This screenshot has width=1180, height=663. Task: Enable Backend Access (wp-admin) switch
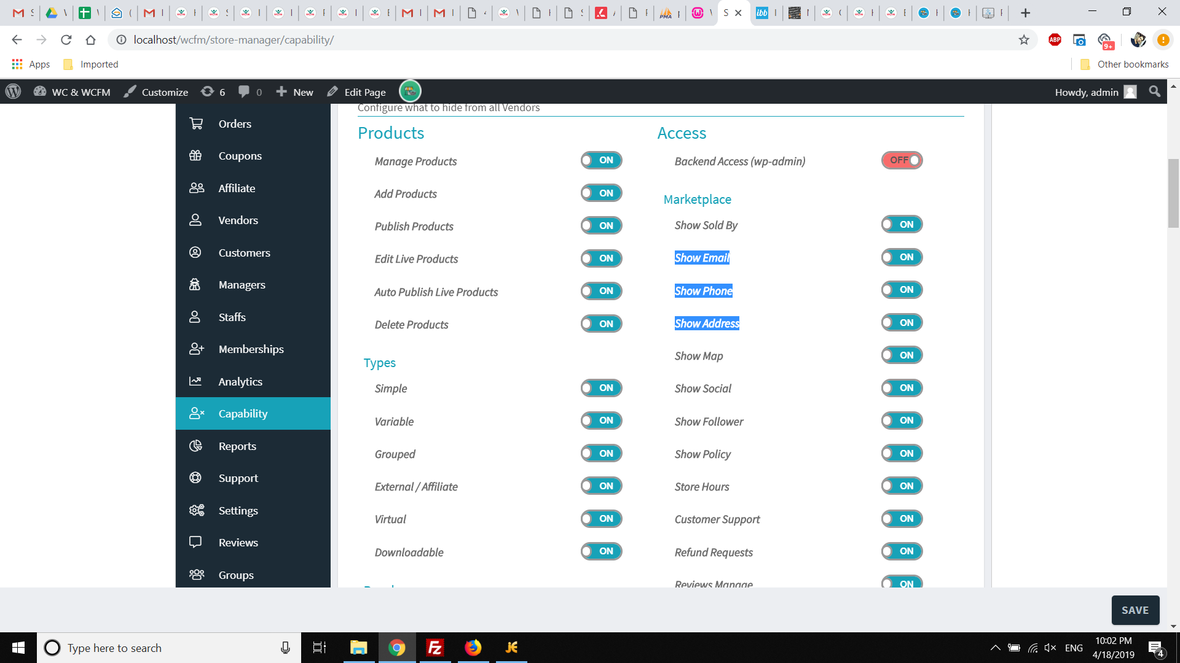(902, 160)
